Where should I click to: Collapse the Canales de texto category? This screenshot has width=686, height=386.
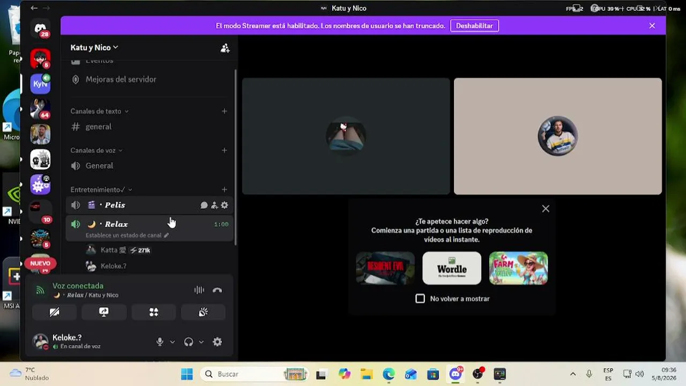coord(100,112)
